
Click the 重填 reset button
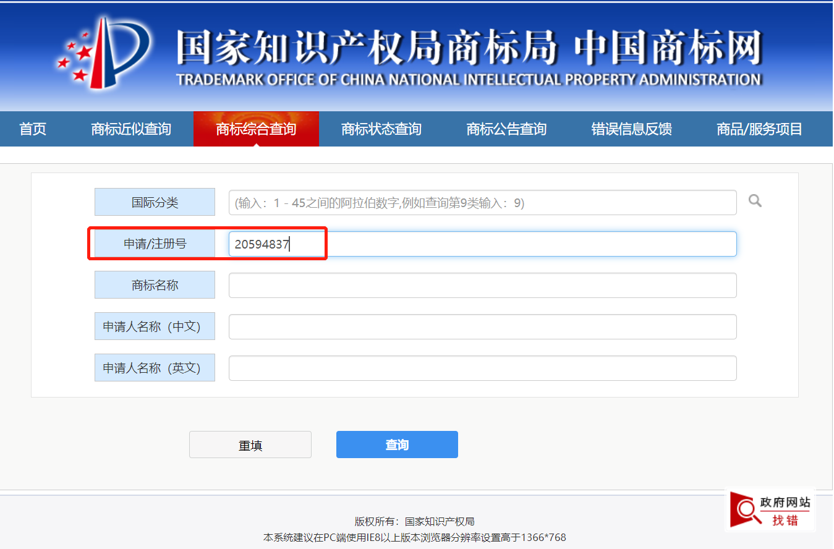[x=250, y=445]
